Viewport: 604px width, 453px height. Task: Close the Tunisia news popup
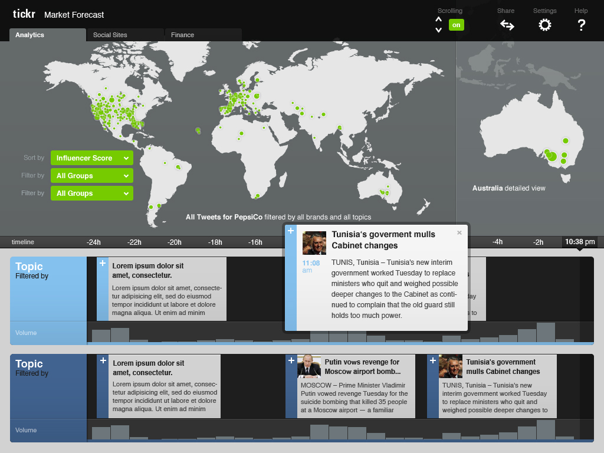pyautogui.click(x=459, y=232)
